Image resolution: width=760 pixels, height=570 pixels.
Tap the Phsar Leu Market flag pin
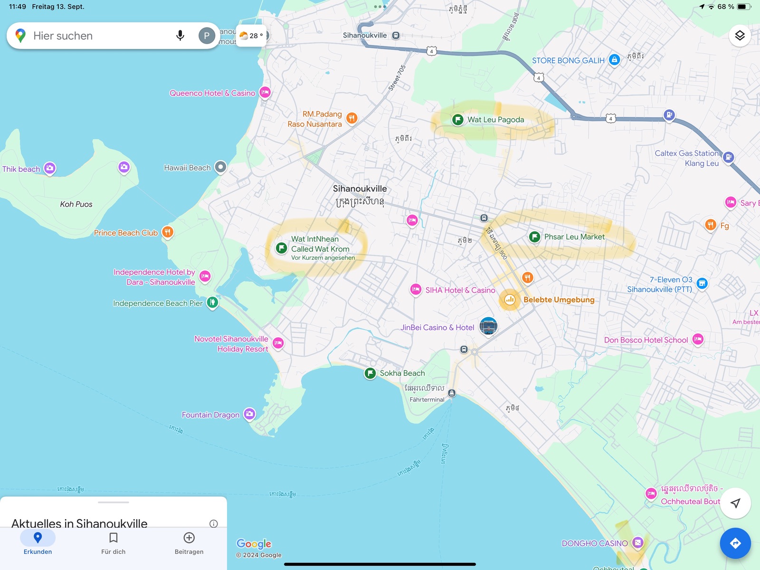tap(534, 237)
